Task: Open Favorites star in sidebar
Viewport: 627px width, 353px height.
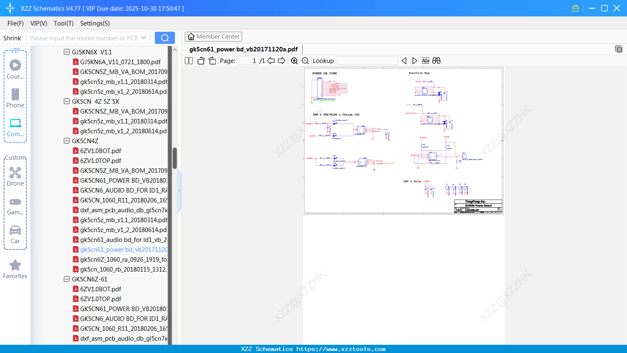Action: click(x=15, y=269)
